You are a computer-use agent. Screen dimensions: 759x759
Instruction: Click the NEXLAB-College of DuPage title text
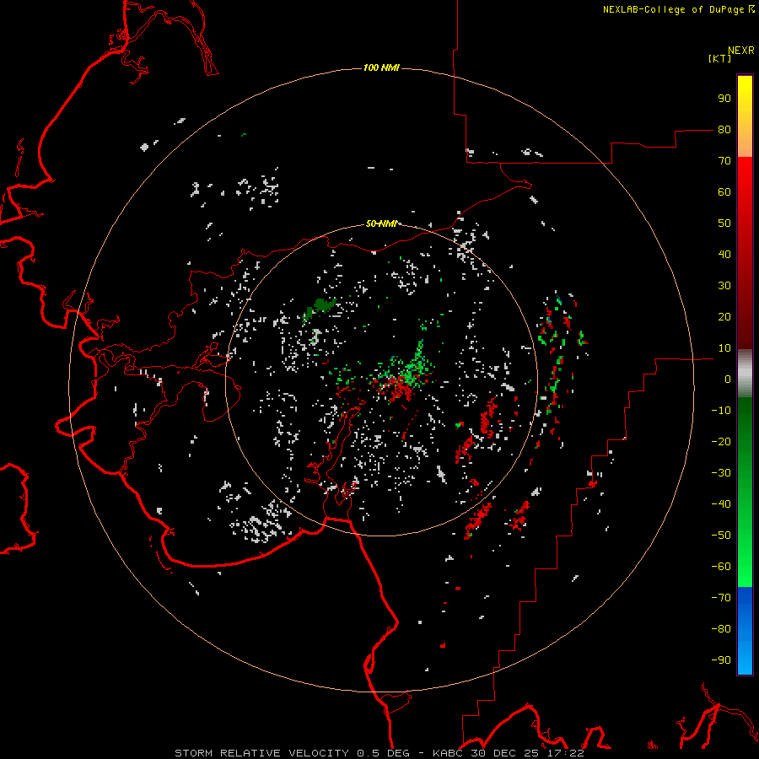click(x=675, y=9)
